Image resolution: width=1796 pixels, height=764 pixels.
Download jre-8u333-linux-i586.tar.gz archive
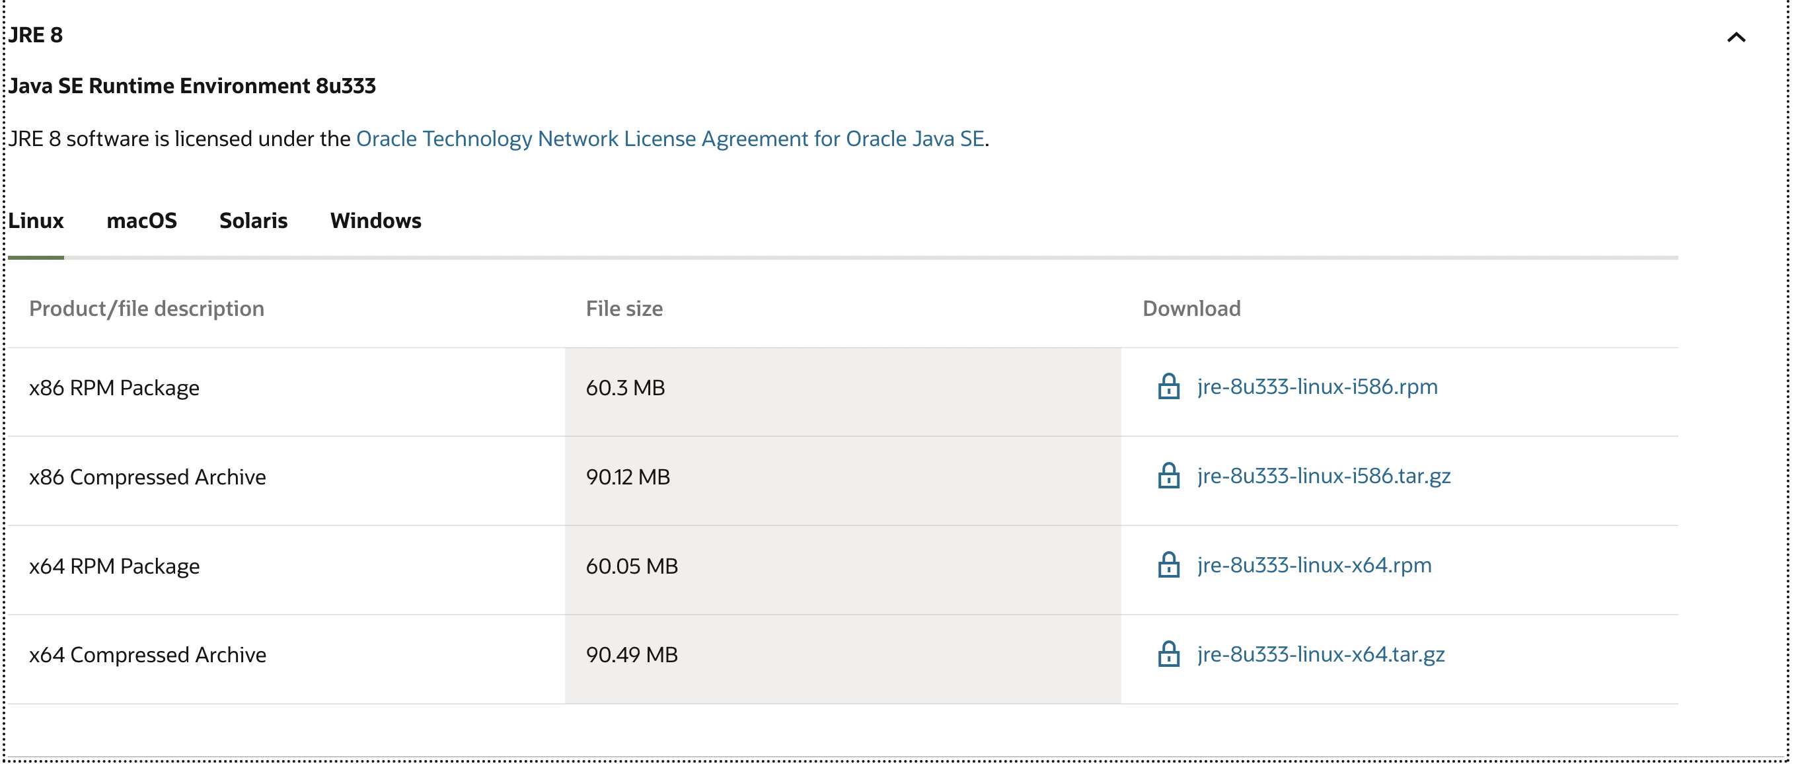tap(1324, 476)
